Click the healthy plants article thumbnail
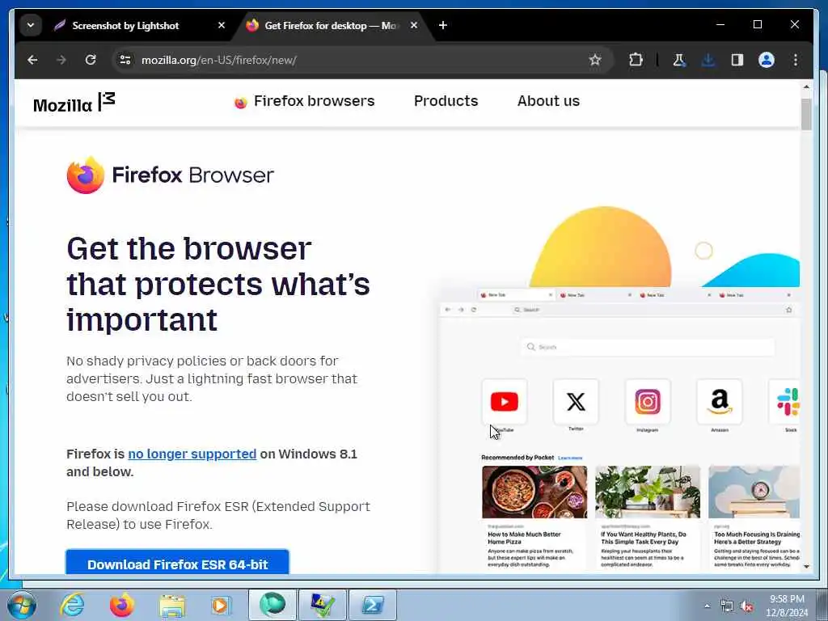This screenshot has width=828, height=621. [648, 492]
